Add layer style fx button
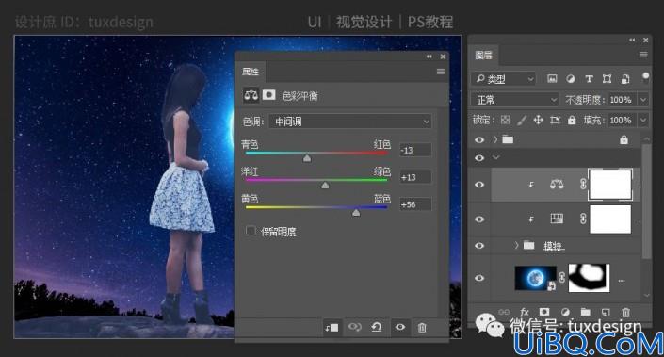 tap(525, 312)
